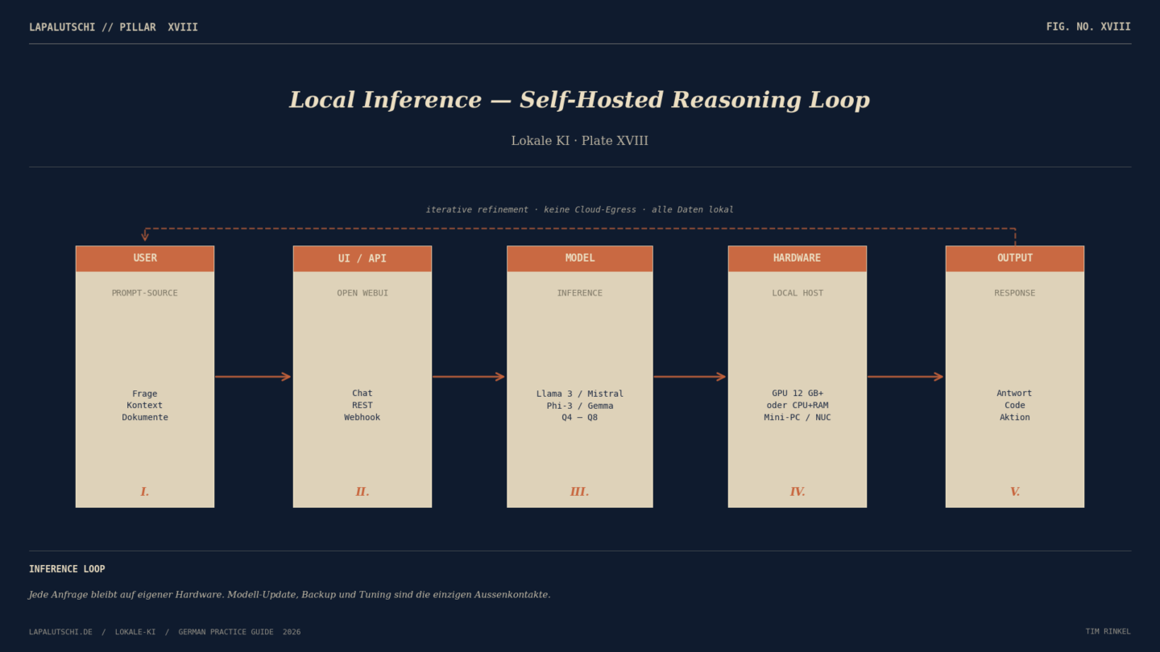Click the INFERENCE subtitle in MODEL box
The image size is (1160, 652).
point(580,293)
